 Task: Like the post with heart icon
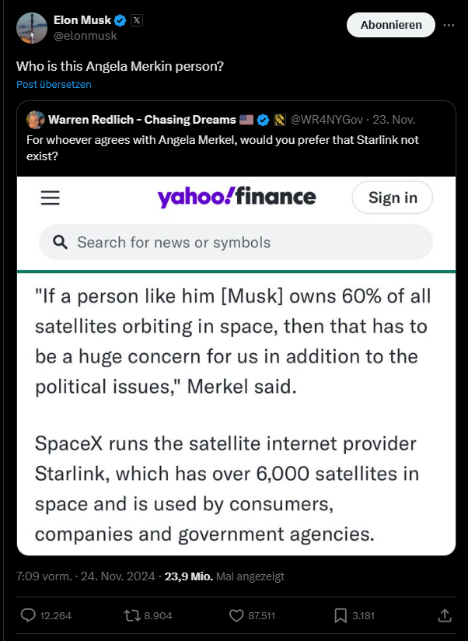click(237, 615)
